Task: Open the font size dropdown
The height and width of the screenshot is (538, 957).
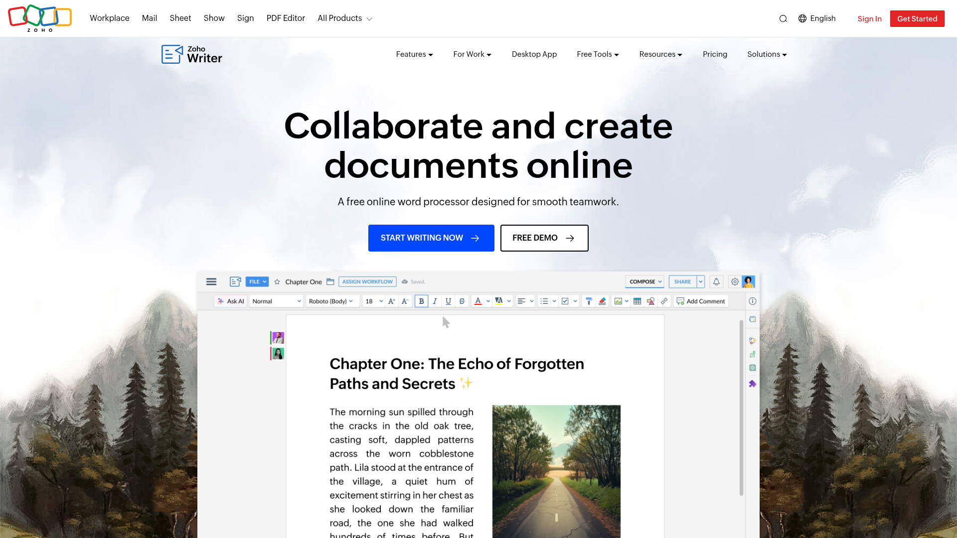Action: click(x=373, y=301)
